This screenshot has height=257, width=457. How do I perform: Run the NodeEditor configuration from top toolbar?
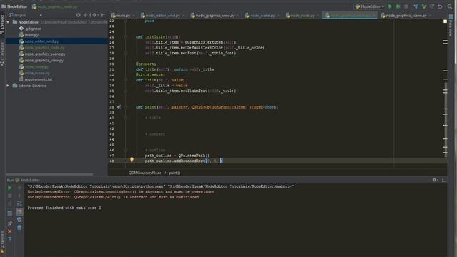click(x=390, y=6)
